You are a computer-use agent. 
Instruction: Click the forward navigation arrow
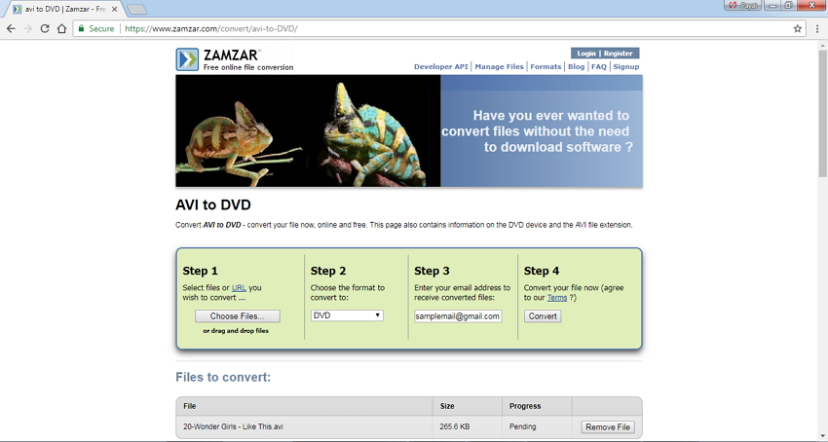click(x=27, y=29)
